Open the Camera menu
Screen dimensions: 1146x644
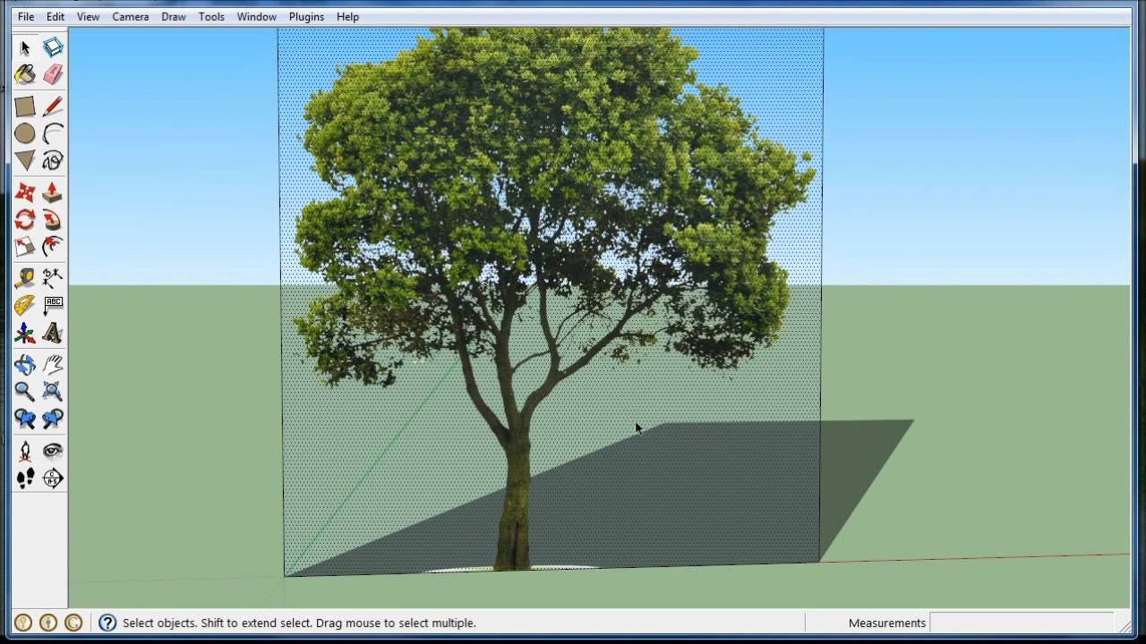(131, 16)
